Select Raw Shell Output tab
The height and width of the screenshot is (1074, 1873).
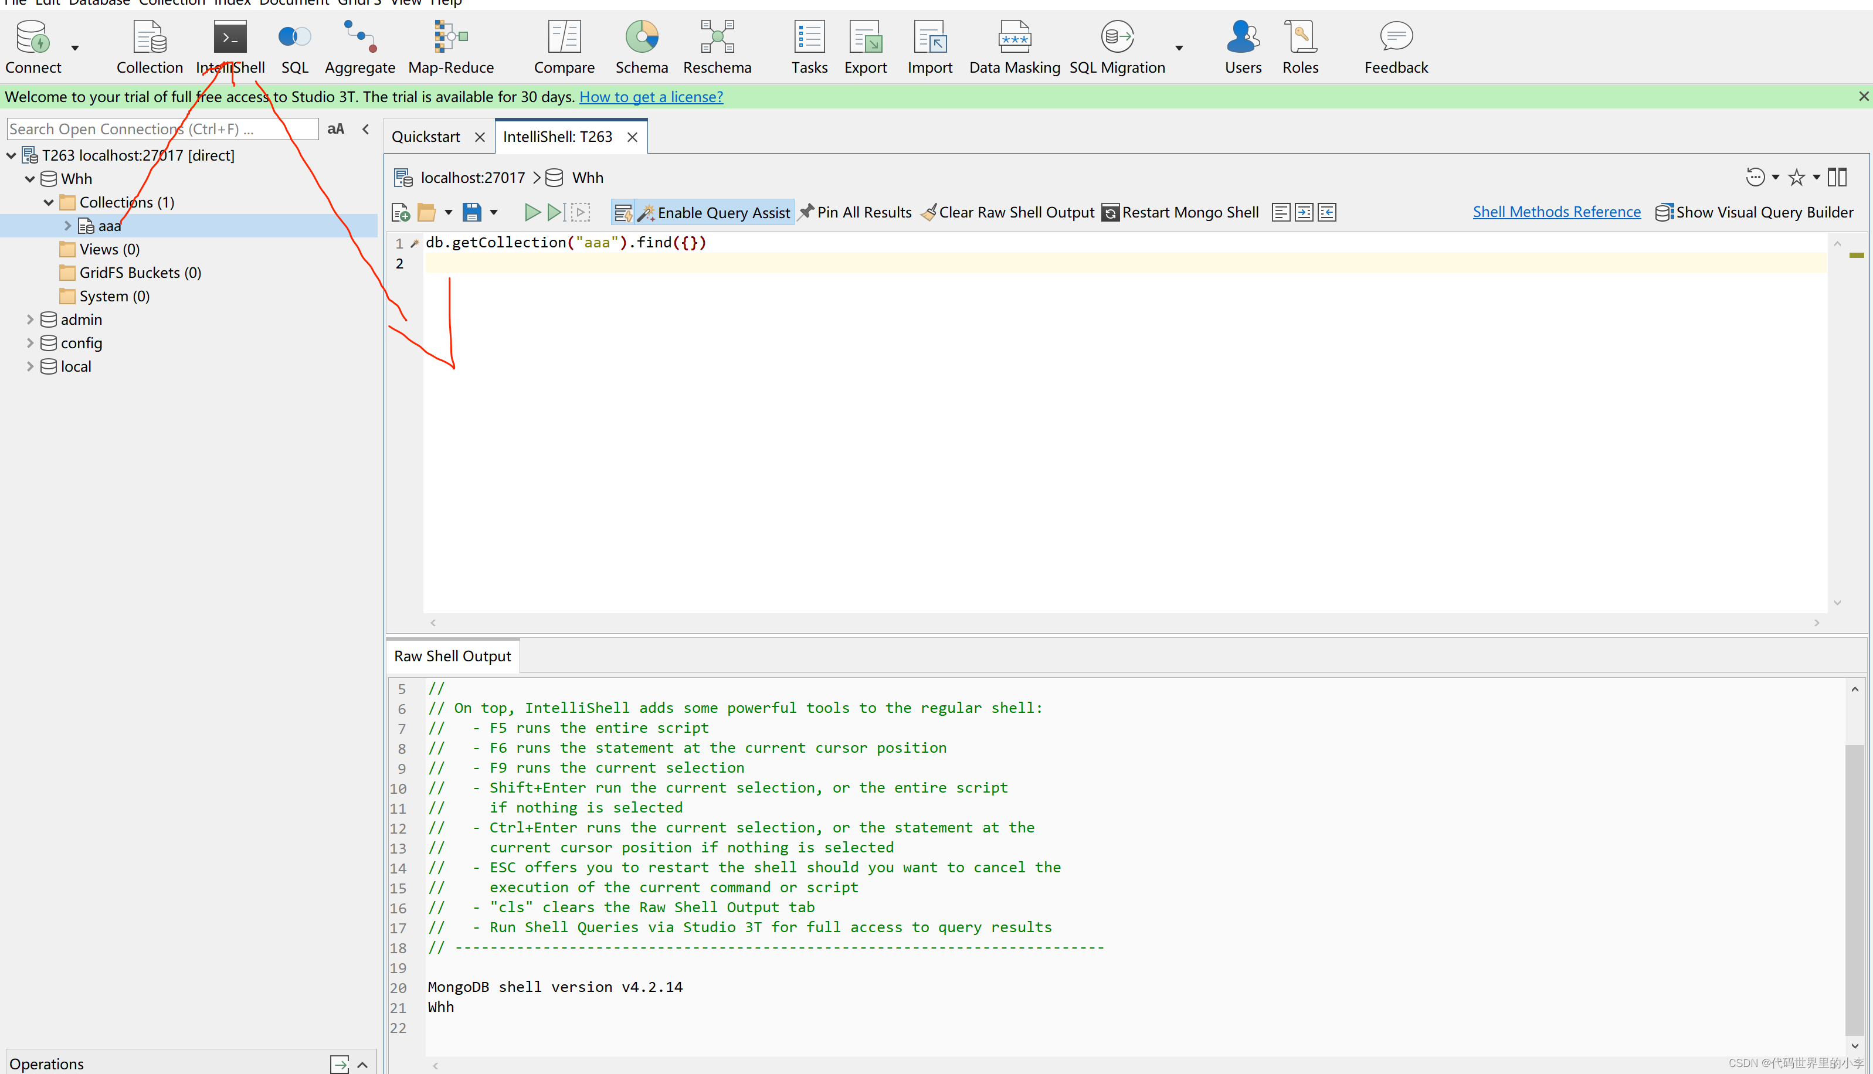click(452, 657)
